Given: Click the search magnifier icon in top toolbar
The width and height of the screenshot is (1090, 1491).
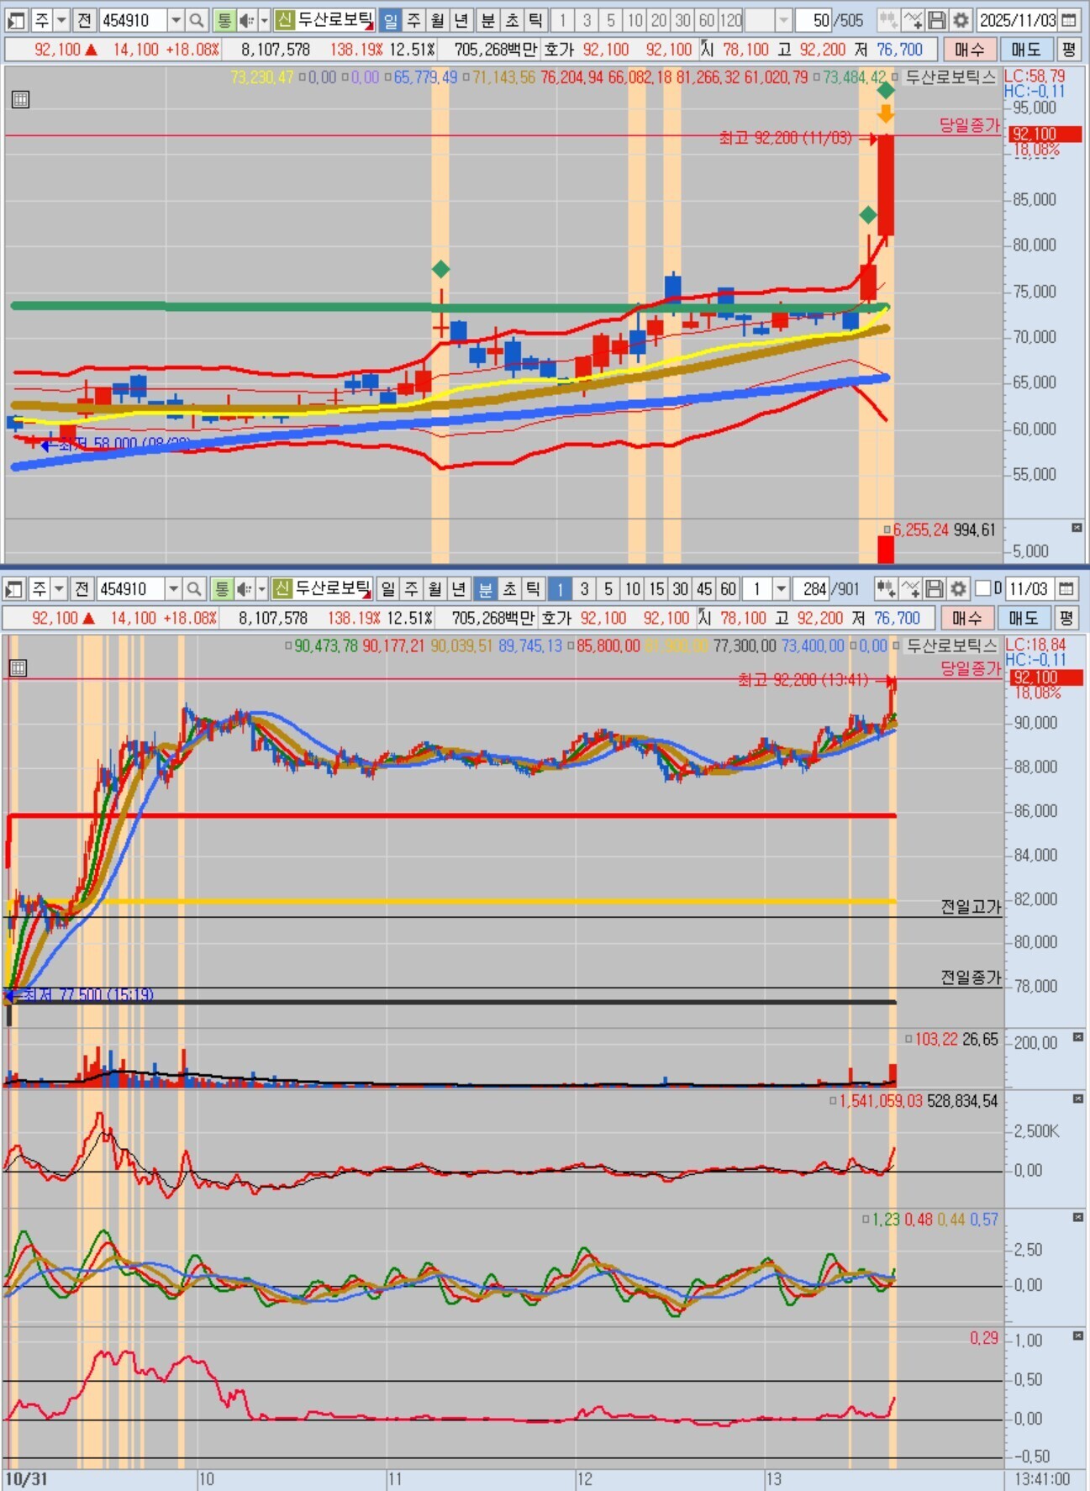Looking at the screenshot, I should click(196, 20).
